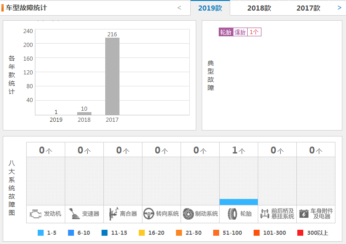The width and height of the screenshot is (346, 244).
Task: Switch to the 2018款 tab
Action: point(259,8)
